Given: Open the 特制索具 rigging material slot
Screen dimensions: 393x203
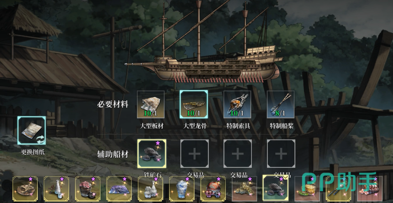Looking at the screenshot, I should tap(237, 104).
